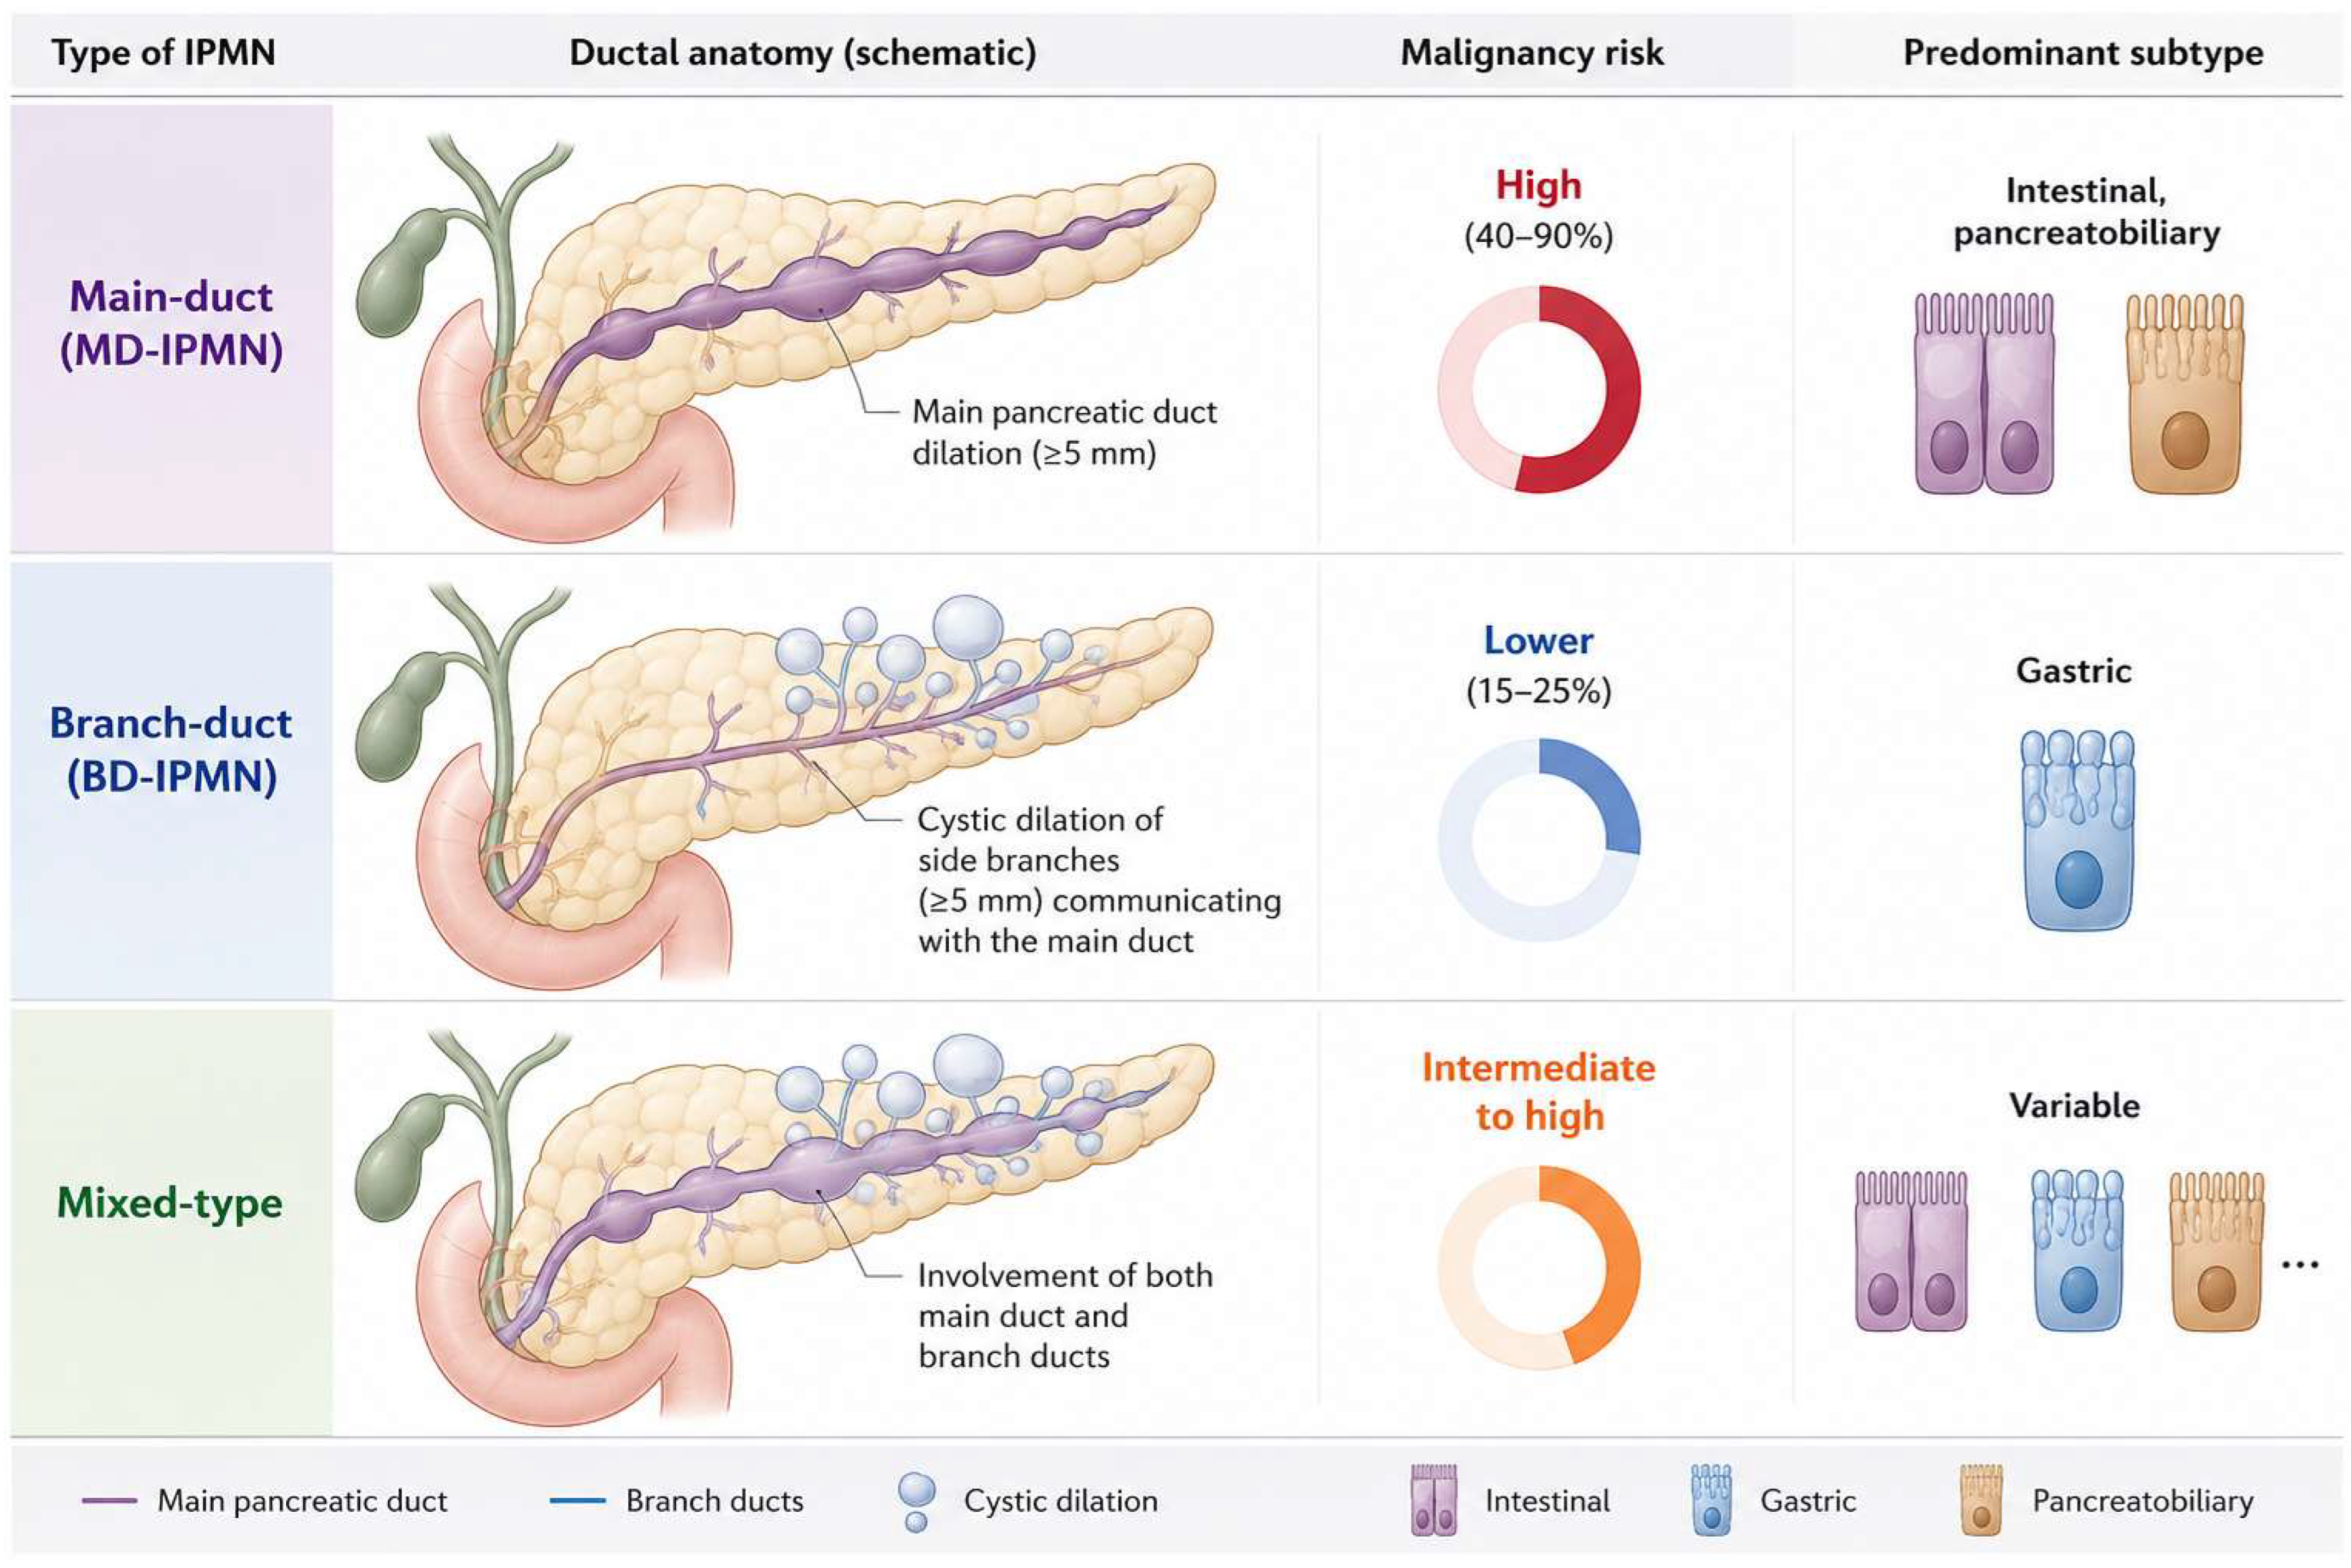This screenshot has width=2351, height=1568.
Task: Click the Branch ducts blue legend line
Action: click(577, 1500)
